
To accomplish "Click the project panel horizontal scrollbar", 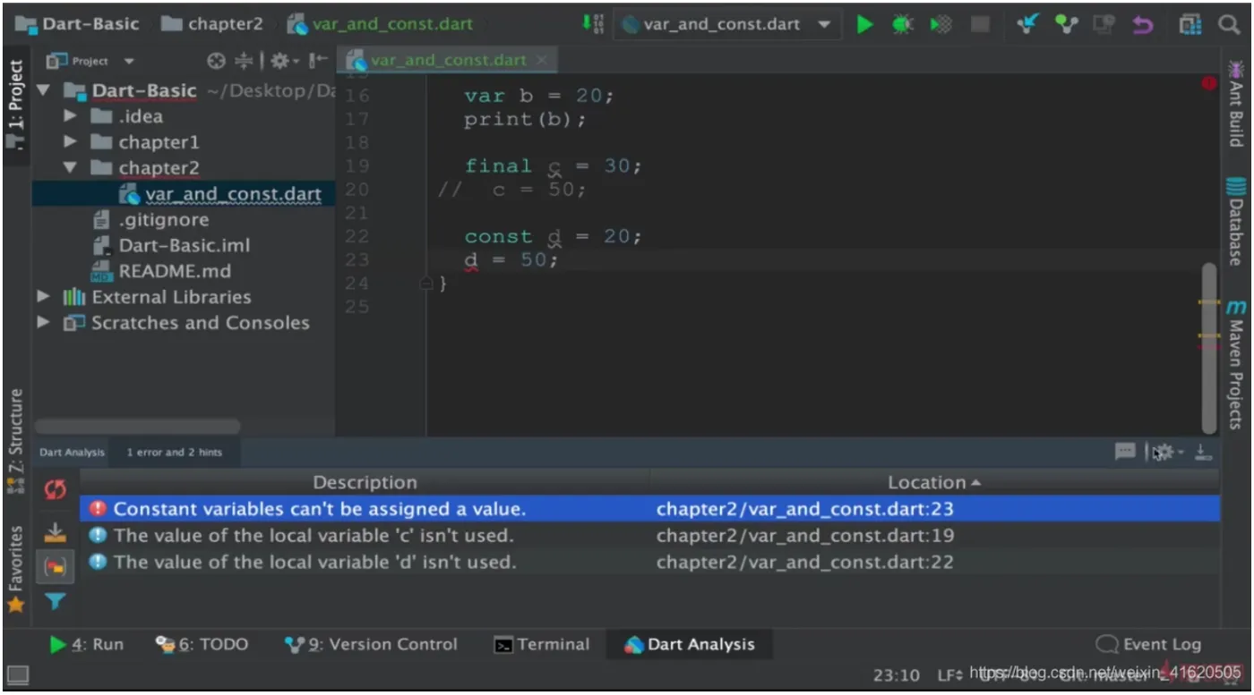I will (137, 427).
